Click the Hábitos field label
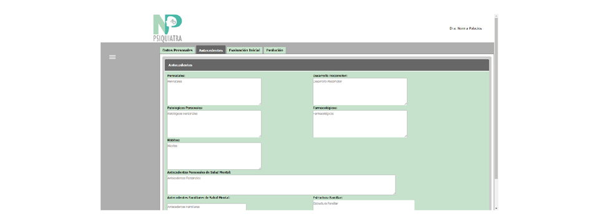Viewport: 599px width, 224px height. [173, 140]
